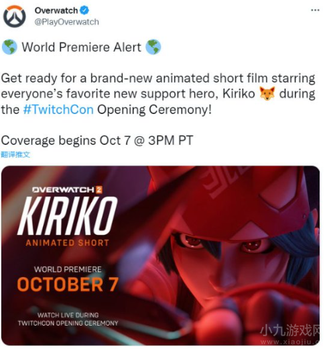Open the #TwitchCon hashtag link
The height and width of the screenshot is (349, 325).
58,109
